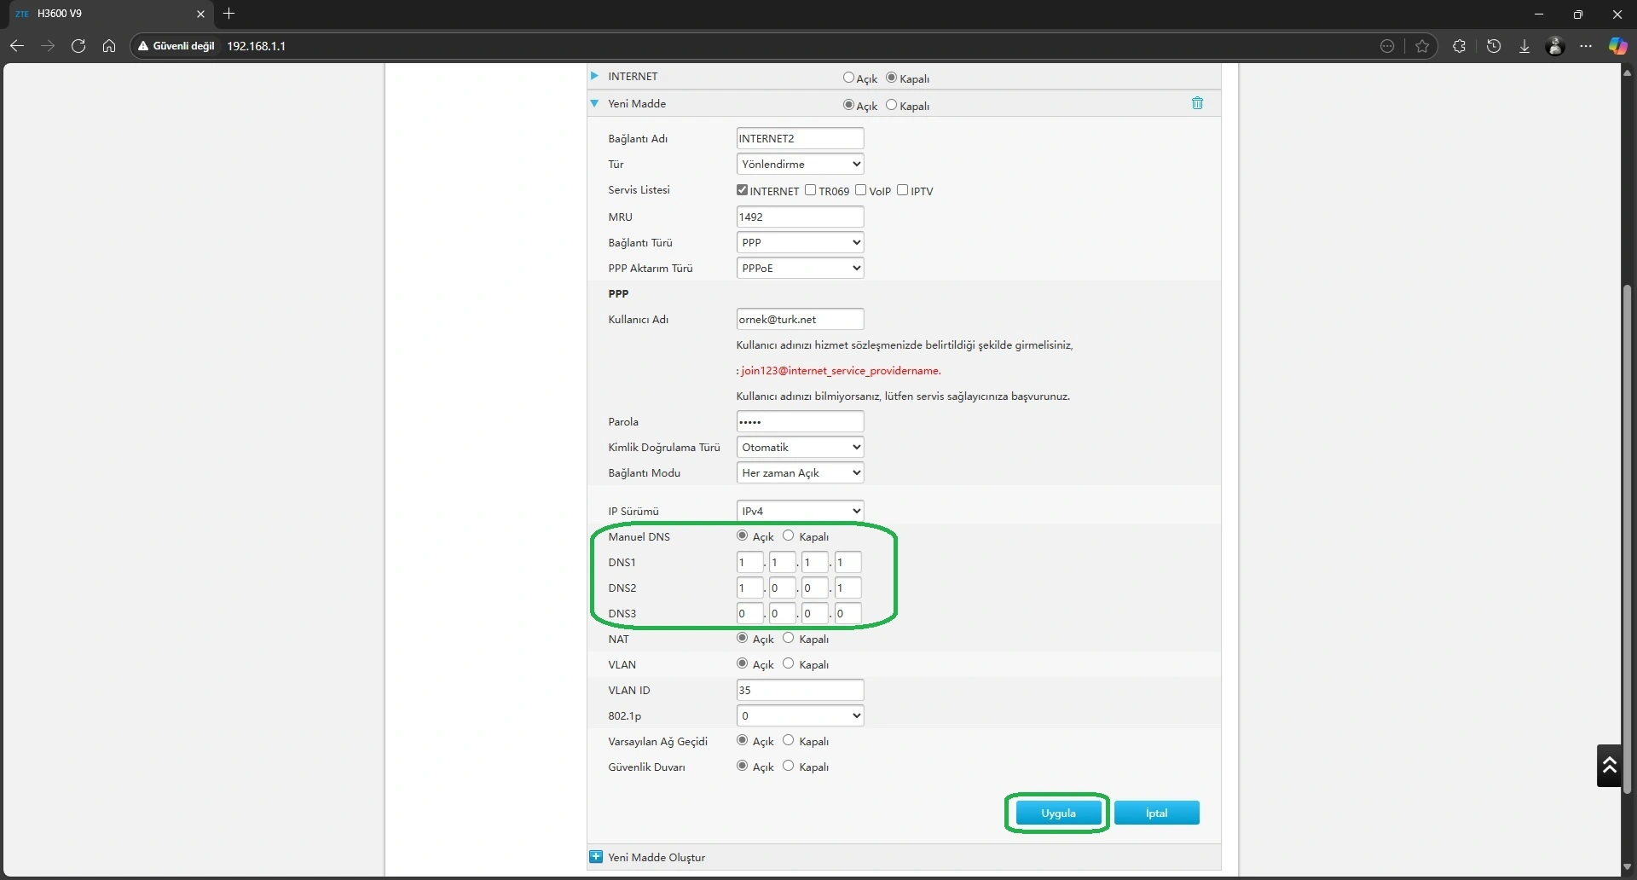
Task: Click Yeni Madde Oluştur link
Action: click(657, 857)
